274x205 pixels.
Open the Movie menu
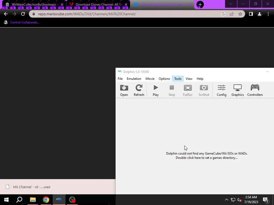tap(150, 79)
